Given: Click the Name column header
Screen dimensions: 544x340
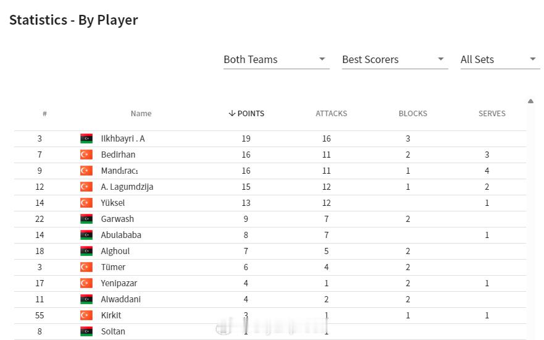Looking at the screenshot, I should (141, 114).
